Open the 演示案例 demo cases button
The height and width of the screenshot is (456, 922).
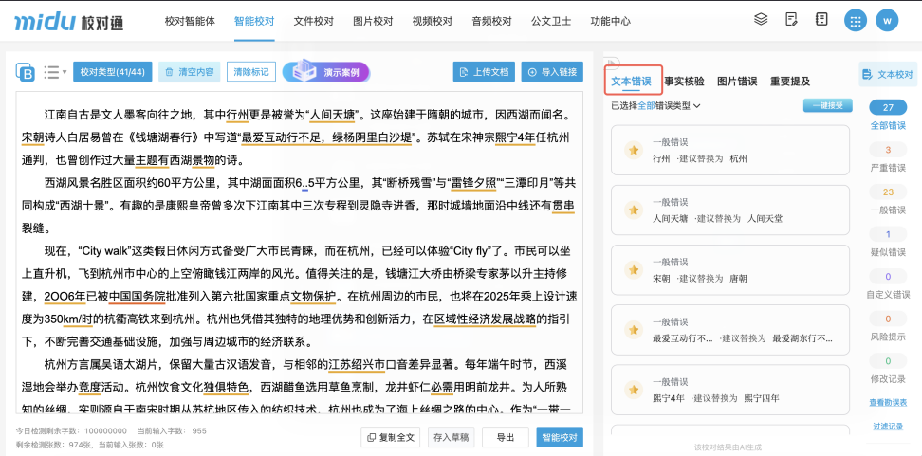(x=326, y=72)
